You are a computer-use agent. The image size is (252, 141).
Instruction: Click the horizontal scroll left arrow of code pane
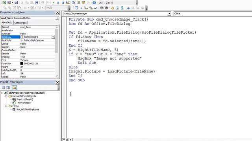coord(71,139)
